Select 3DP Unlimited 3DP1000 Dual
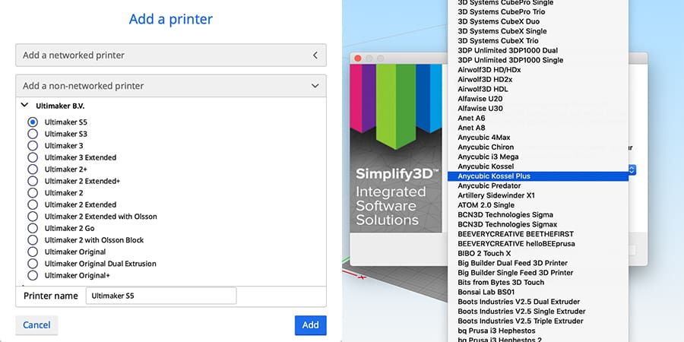 click(538, 51)
